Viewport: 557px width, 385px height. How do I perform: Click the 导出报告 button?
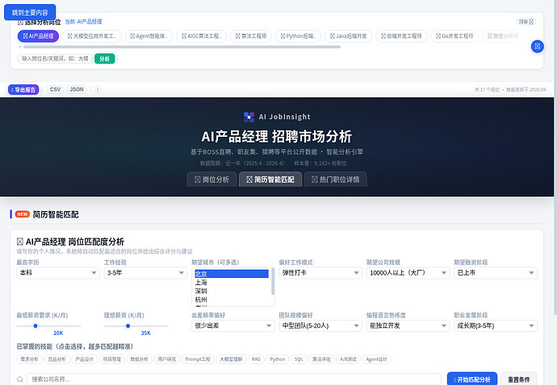tap(23, 89)
